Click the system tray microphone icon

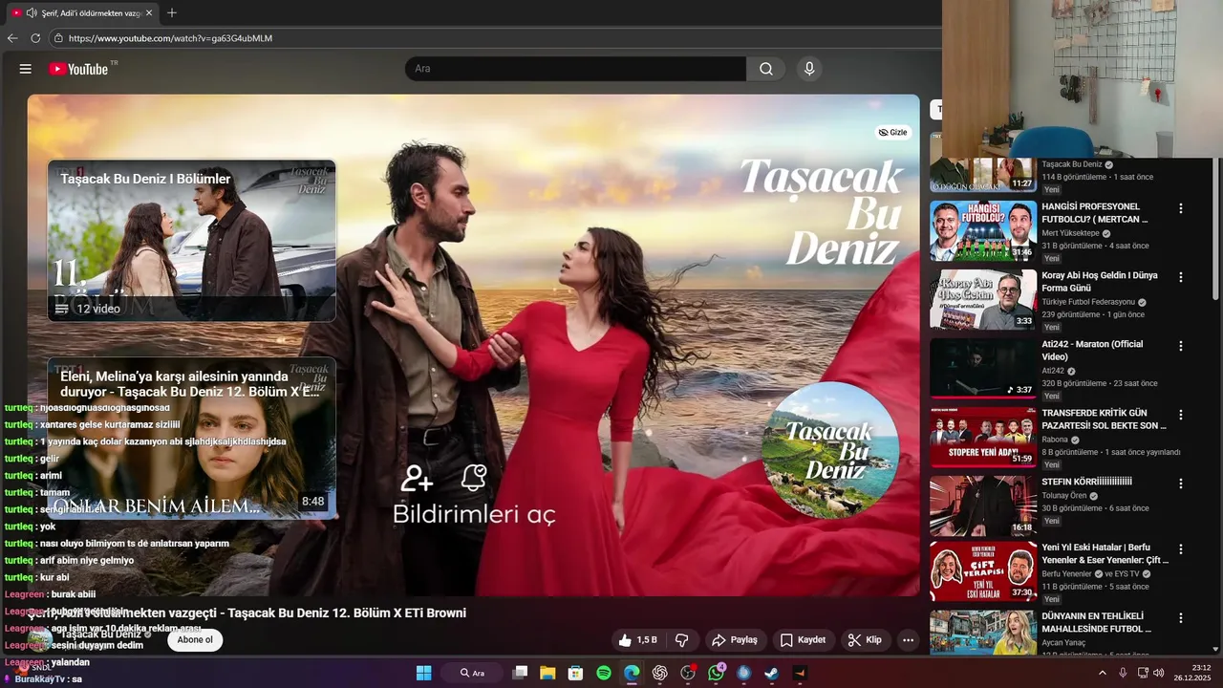pyautogui.click(x=1123, y=673)
